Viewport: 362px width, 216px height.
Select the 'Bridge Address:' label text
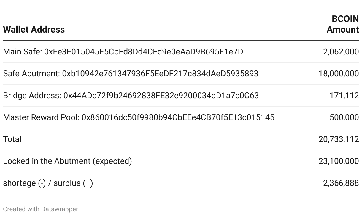(x=32, y=96)
